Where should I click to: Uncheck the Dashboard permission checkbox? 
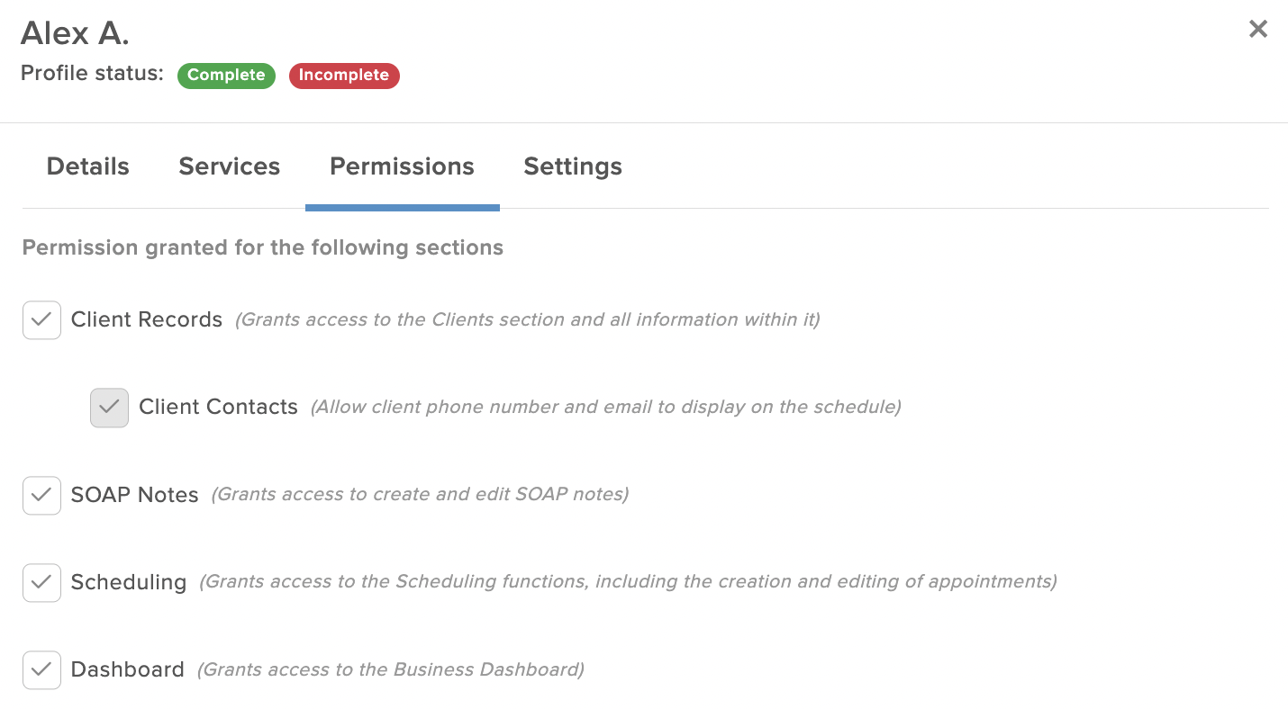pyautogui.click(x=41, y=669)
